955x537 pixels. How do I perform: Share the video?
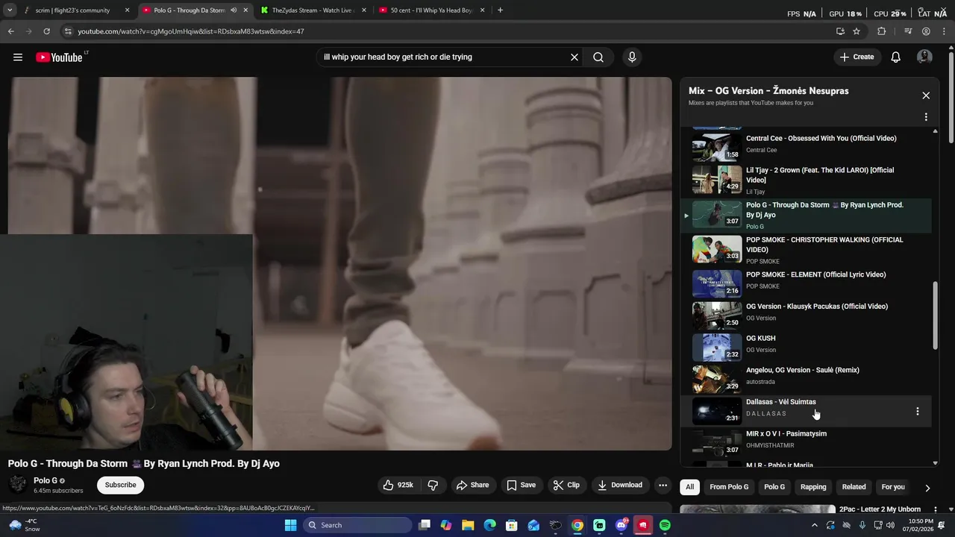(472, 485)
